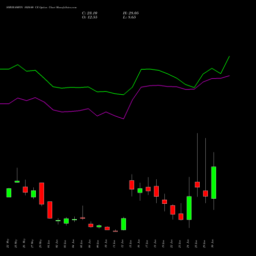Click the SHRIRAMFIN CE Option chart title
Screen dimensions: 256x256
pyautogui.click(x=41, y=8)
